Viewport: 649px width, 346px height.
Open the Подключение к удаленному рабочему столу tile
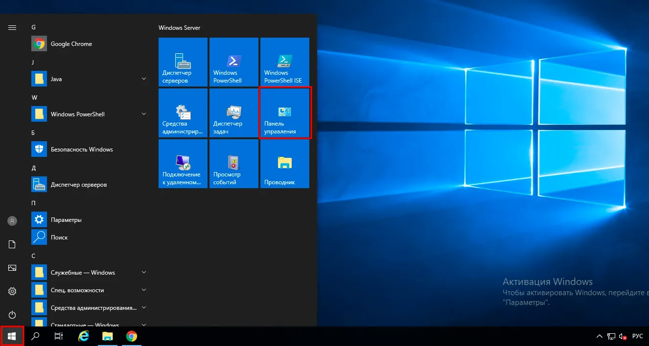(183, 164)
